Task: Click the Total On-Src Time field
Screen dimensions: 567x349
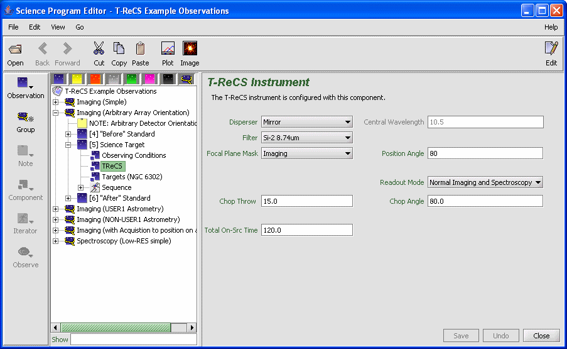Action: coord(306,230)
